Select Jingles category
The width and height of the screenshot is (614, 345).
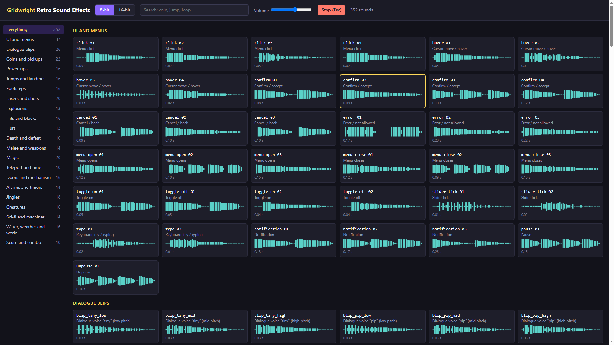33,197
